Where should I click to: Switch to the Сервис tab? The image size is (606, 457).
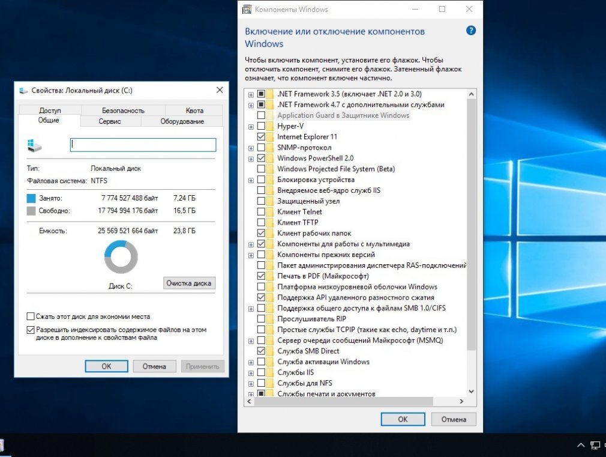tap(110, 121)
